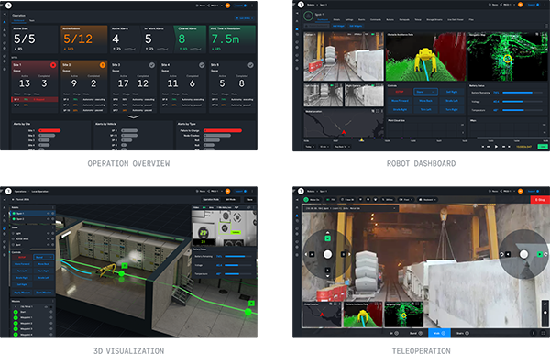Click the app logo in Robot Dashboard
Screen dimensions: 550x354
(301, 5)
